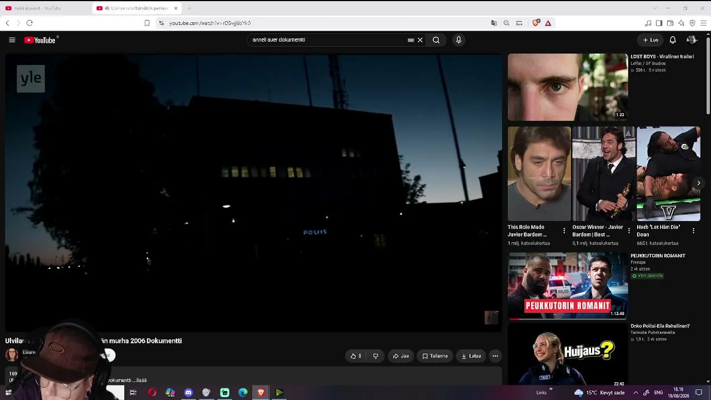Image resolution: width=711 pixels, height=400 pixels.
Task: Go back with the browser back arrow
Action: [x=7, y=23]
